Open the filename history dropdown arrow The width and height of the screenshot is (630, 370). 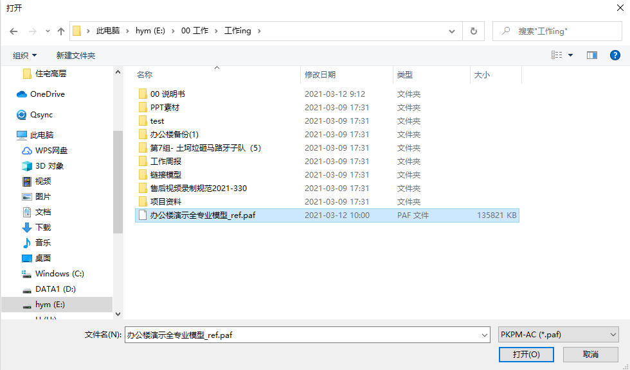485,335
